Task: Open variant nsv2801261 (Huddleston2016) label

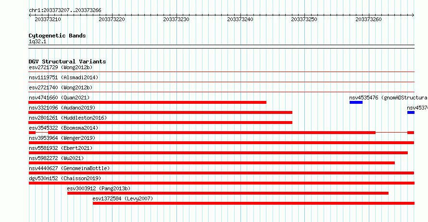Action: tap(68, 118)
